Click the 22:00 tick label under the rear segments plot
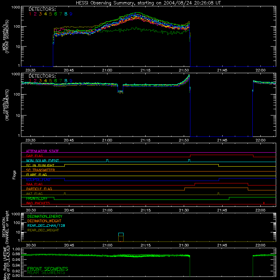Viewport: 280px width, 280px height. click(x=260, y=140)
